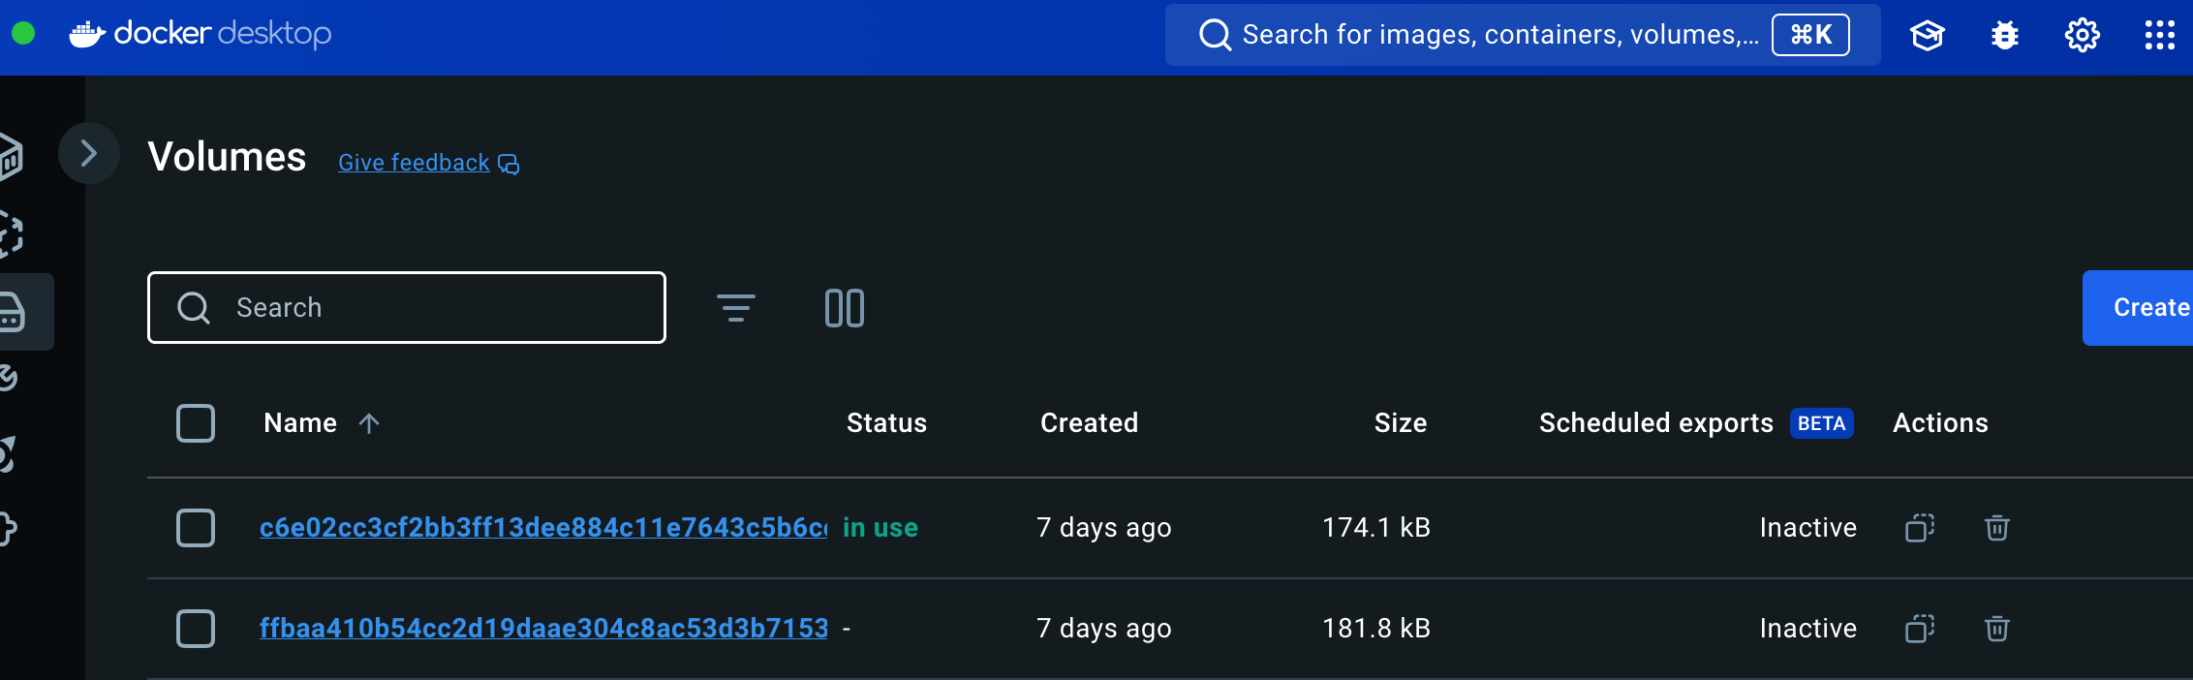Click Inactive export status for c6e02cc3 volume
Image resolution: width=2193 pixels, height=680 pixels.
1807,528
